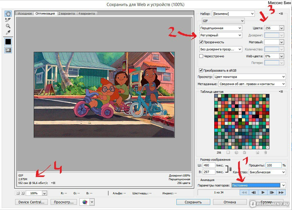The image size is (292, 210).
Task: Click the map-to-transparent icon under color table
Action: [x=228, y=152]
